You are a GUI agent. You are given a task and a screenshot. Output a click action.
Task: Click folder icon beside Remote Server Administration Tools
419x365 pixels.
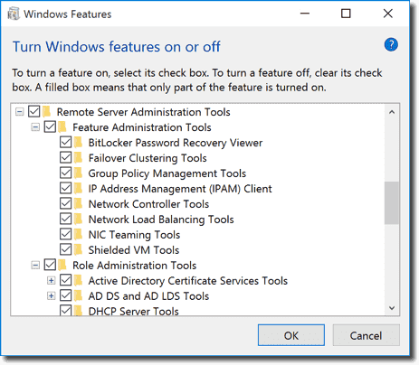tap(46, 111)
